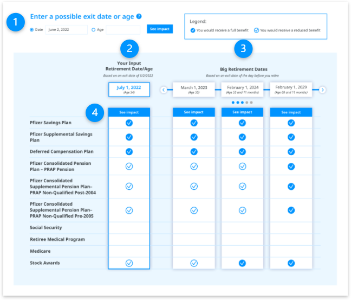
Task: Click PRAP Pension reduced check in July 2022 column
Action: point(129,167)
